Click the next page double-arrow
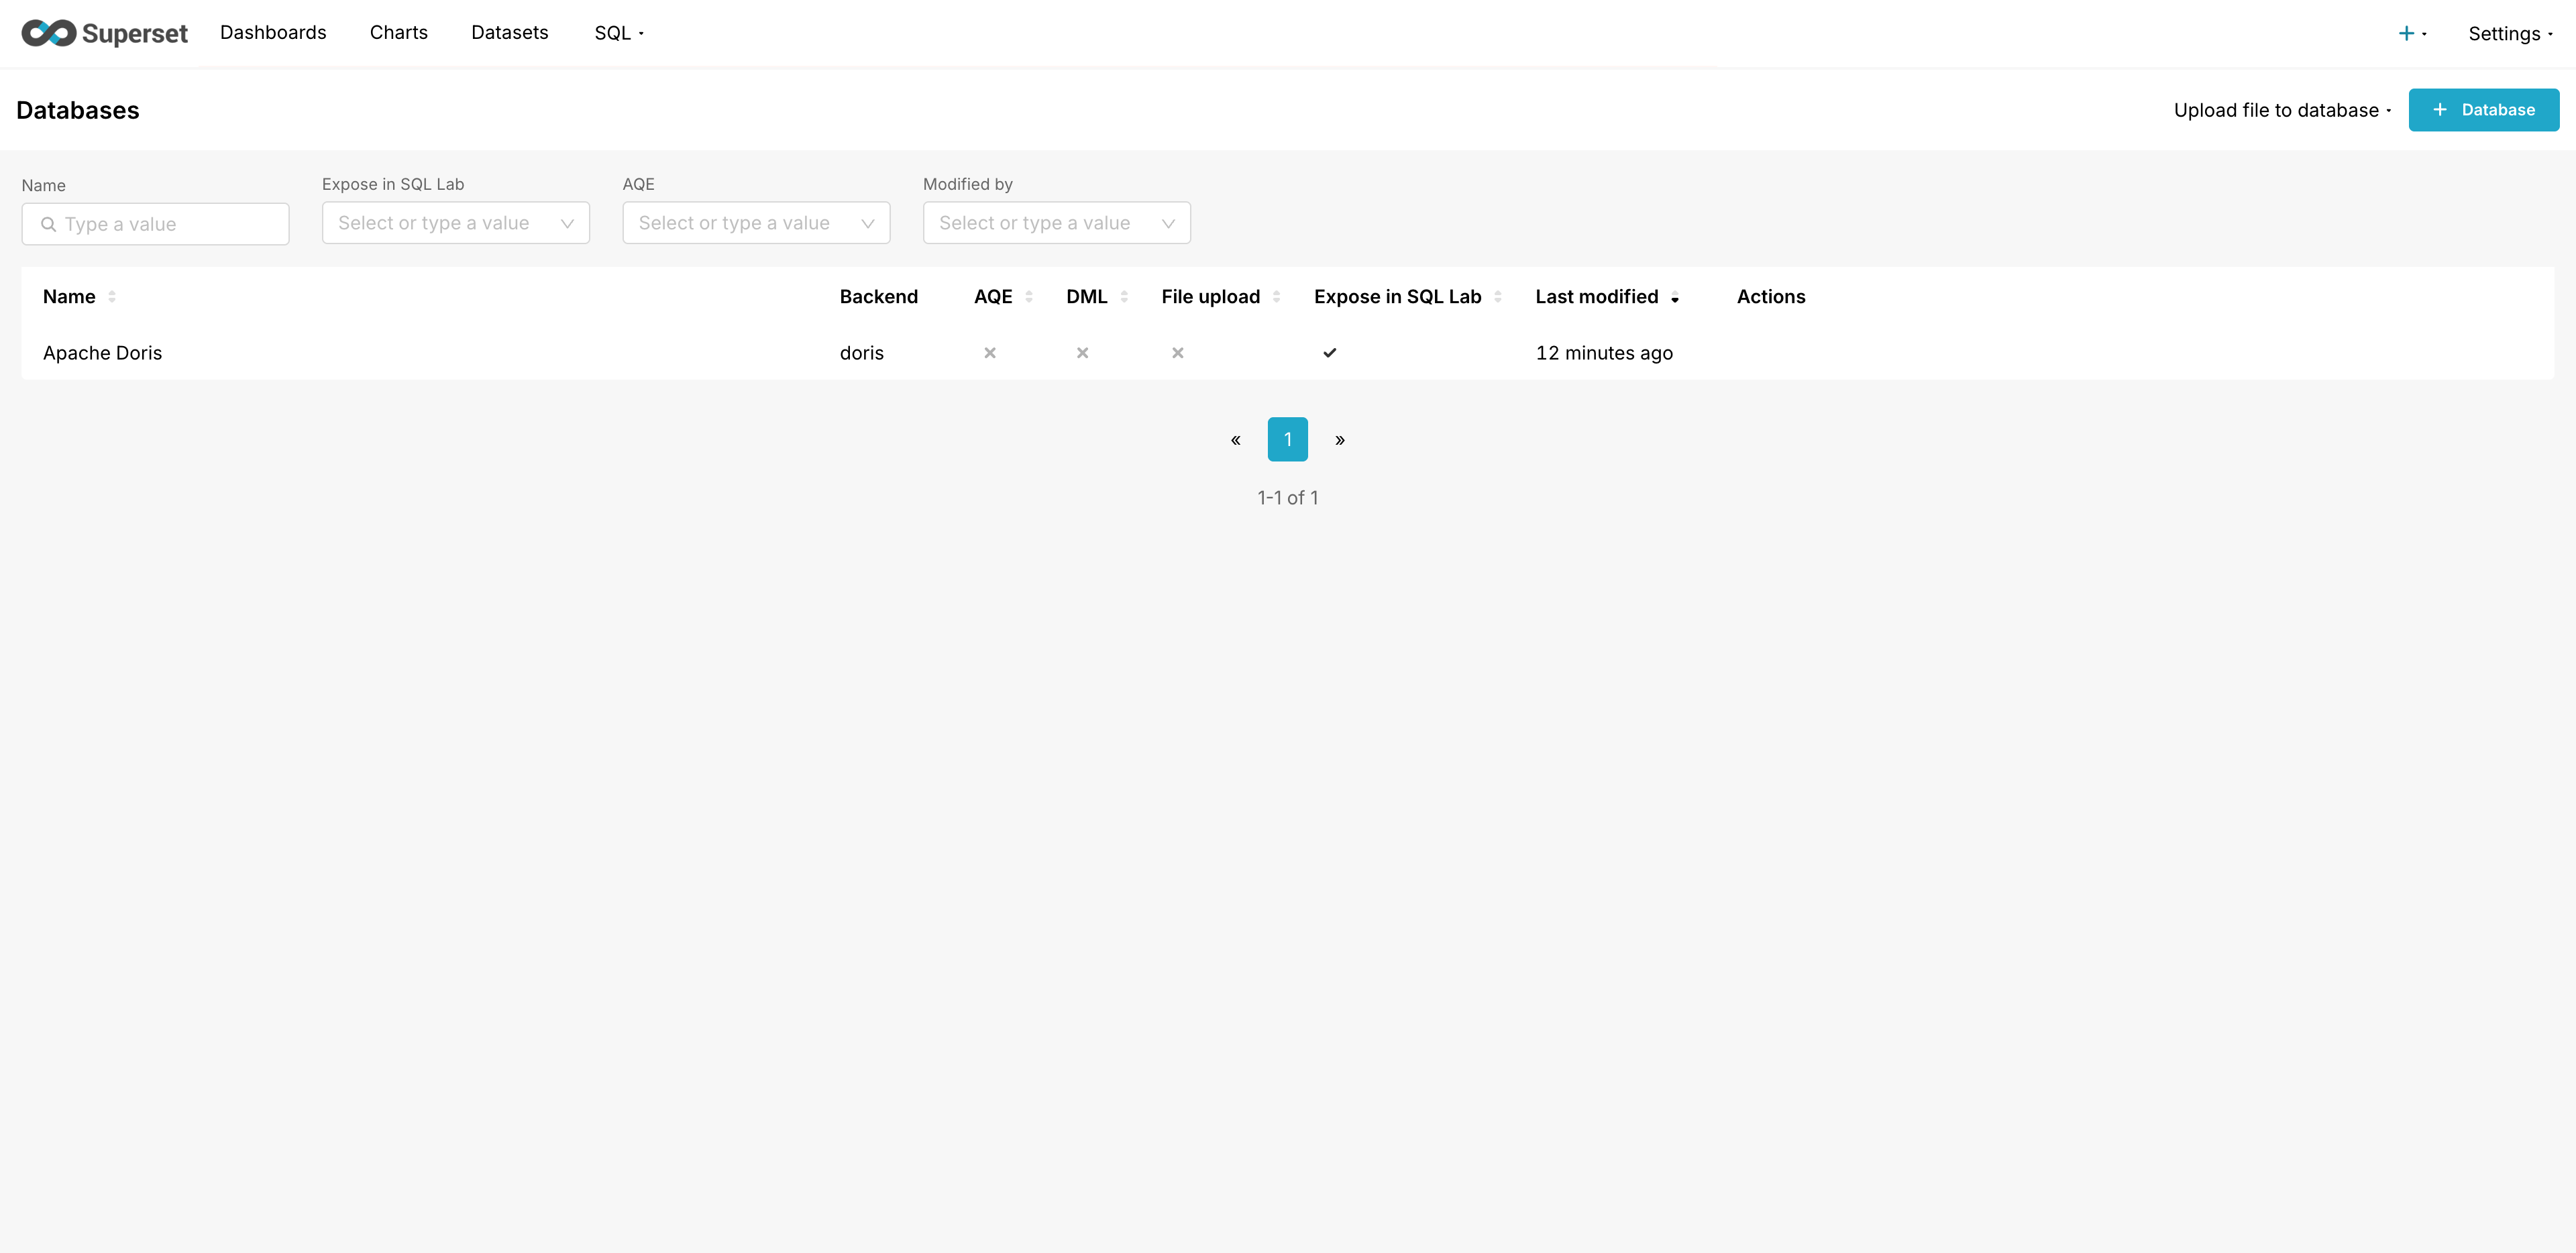The width and height of the screenshot is (2576, 1253). tap(1340, 440)
